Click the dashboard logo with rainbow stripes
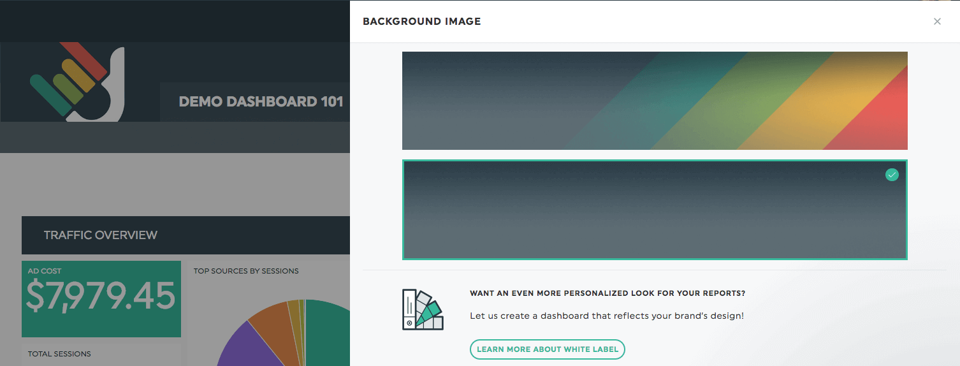This screenshot has height=366, width=960. 77,82
